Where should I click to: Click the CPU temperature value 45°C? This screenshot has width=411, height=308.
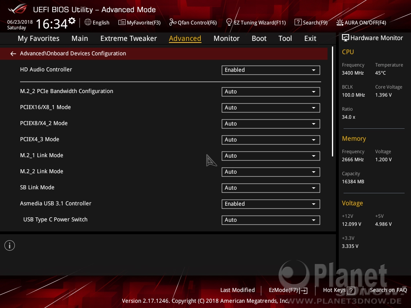coord(380,73)
